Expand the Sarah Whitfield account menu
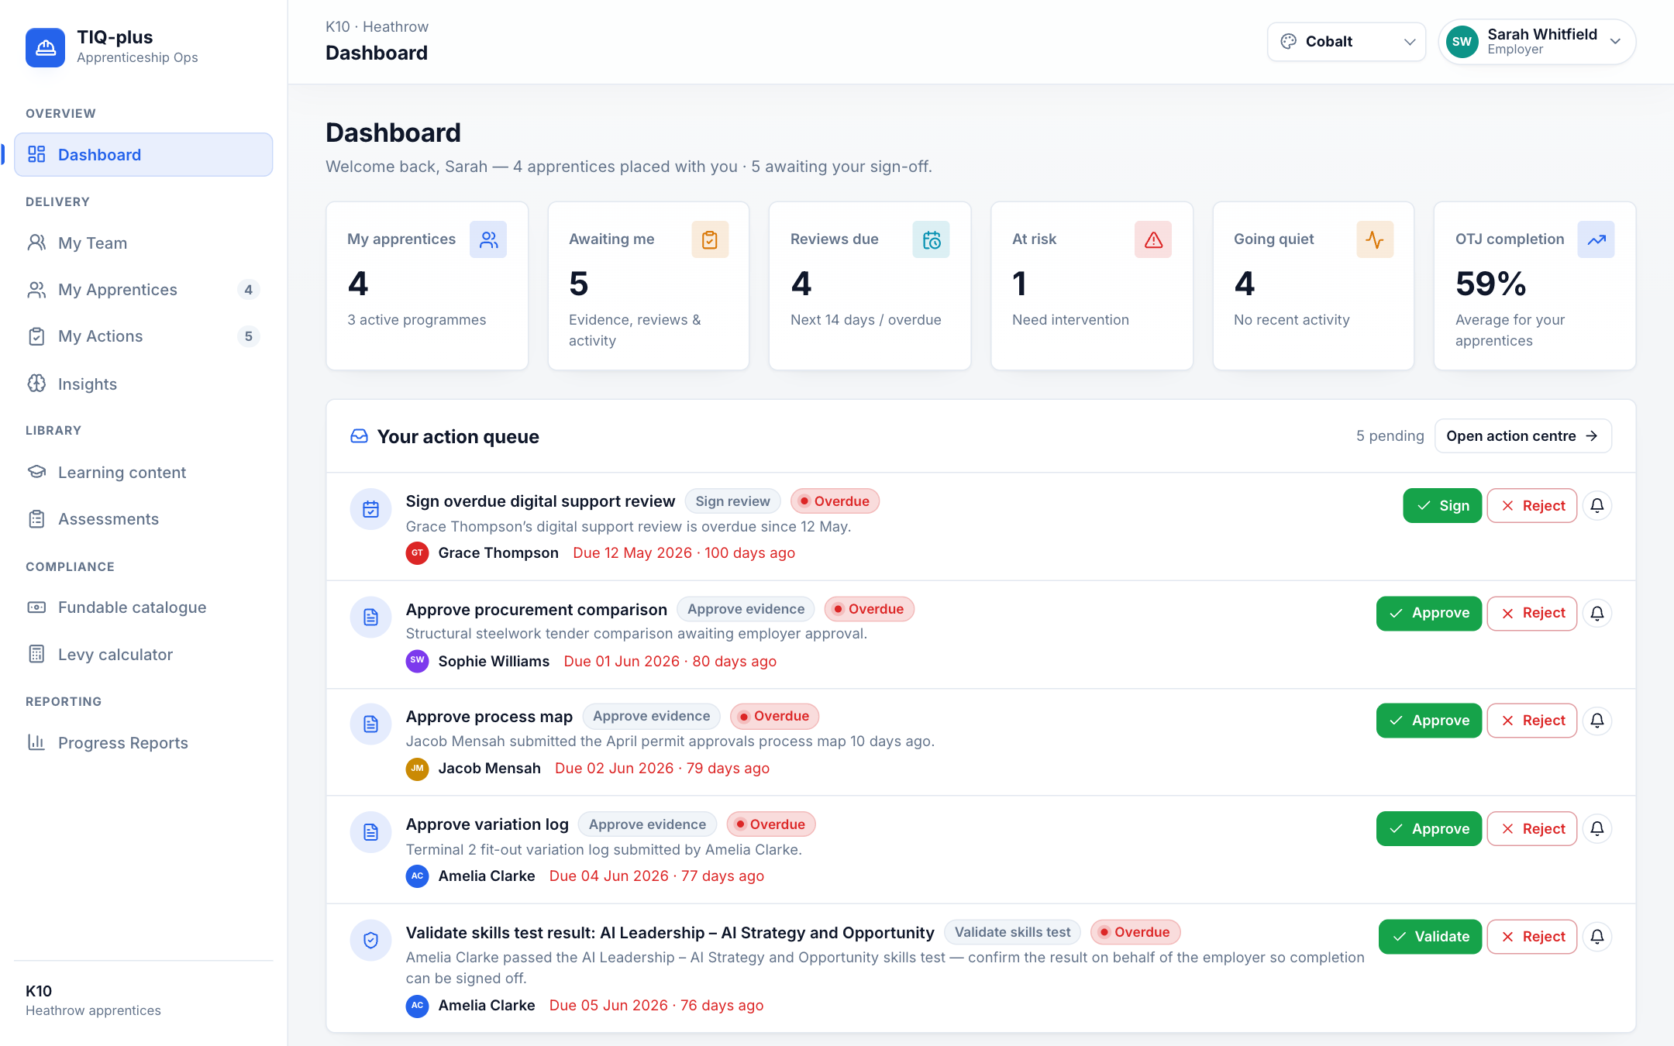The image size is (1674, 1046). (x=1537, y=41)
